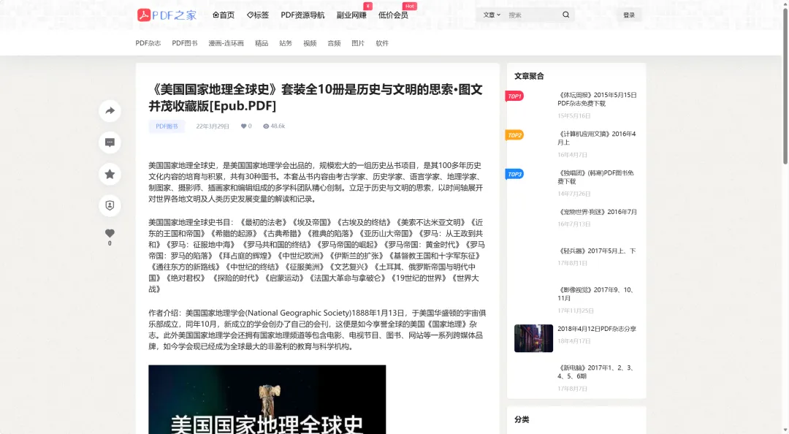Open 副业网赚 menu item

[x=351, y=15]
